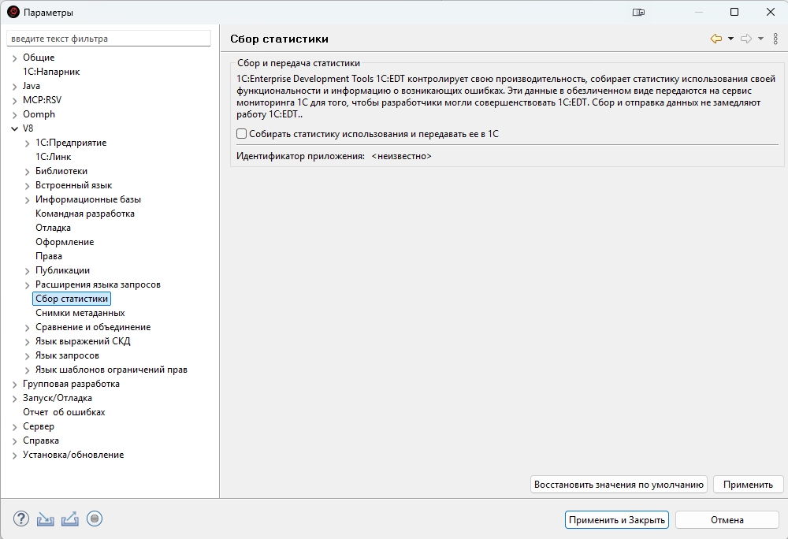Select Права in the tree
The width and height of the screenshot is (788, 539).
tap(49, 255)
